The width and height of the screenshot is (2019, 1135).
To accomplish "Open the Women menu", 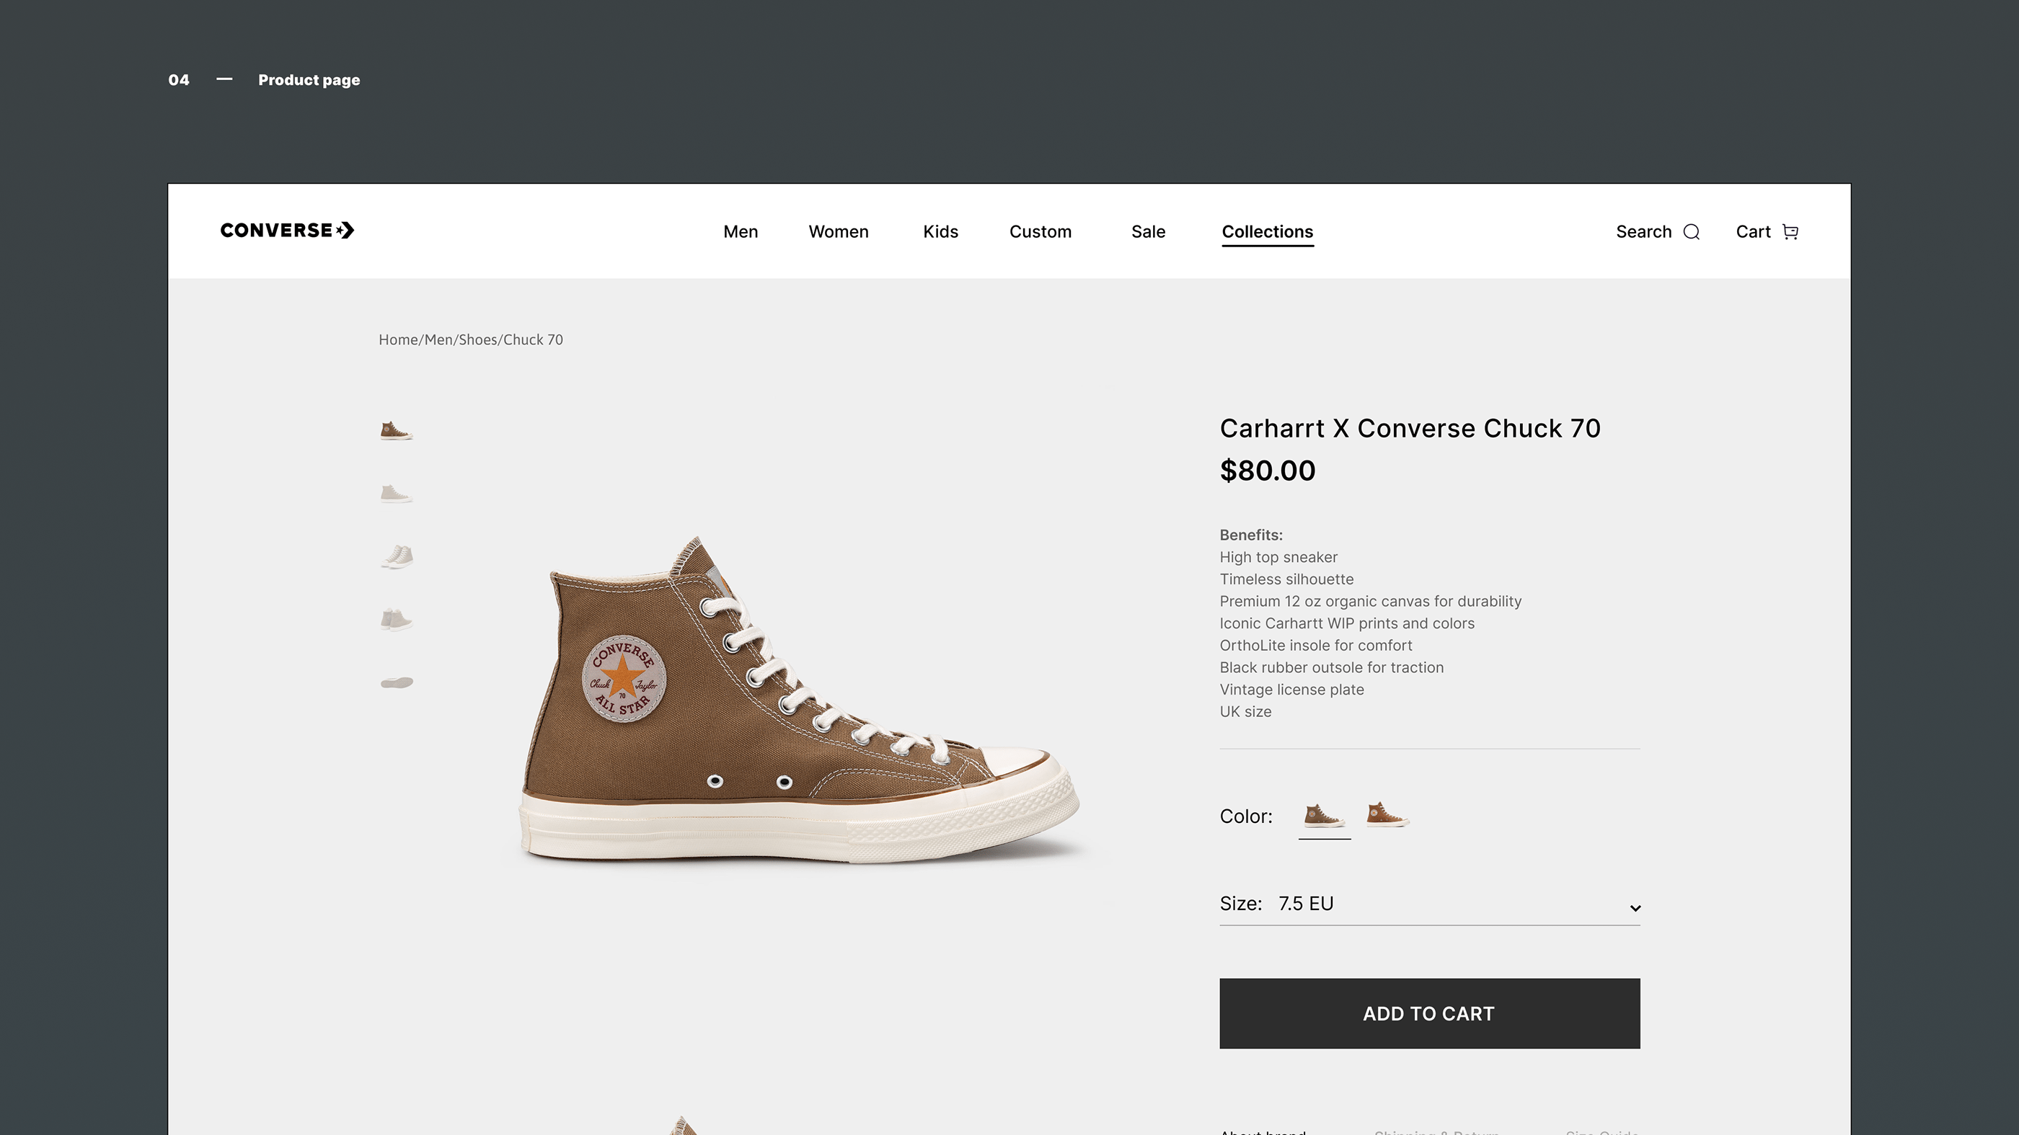I will 838,232.
